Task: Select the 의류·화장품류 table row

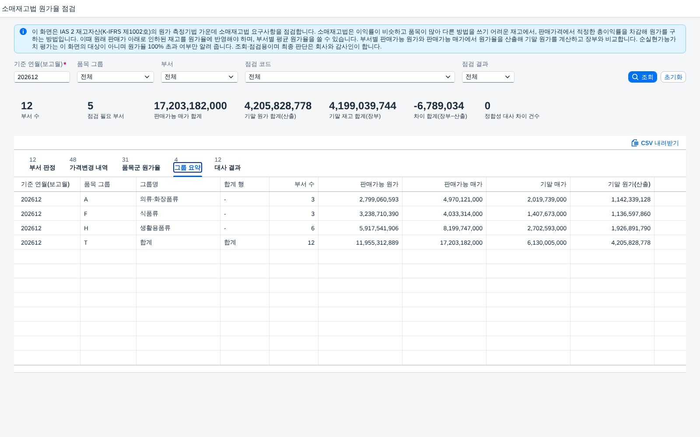Action: click(350, 199)
